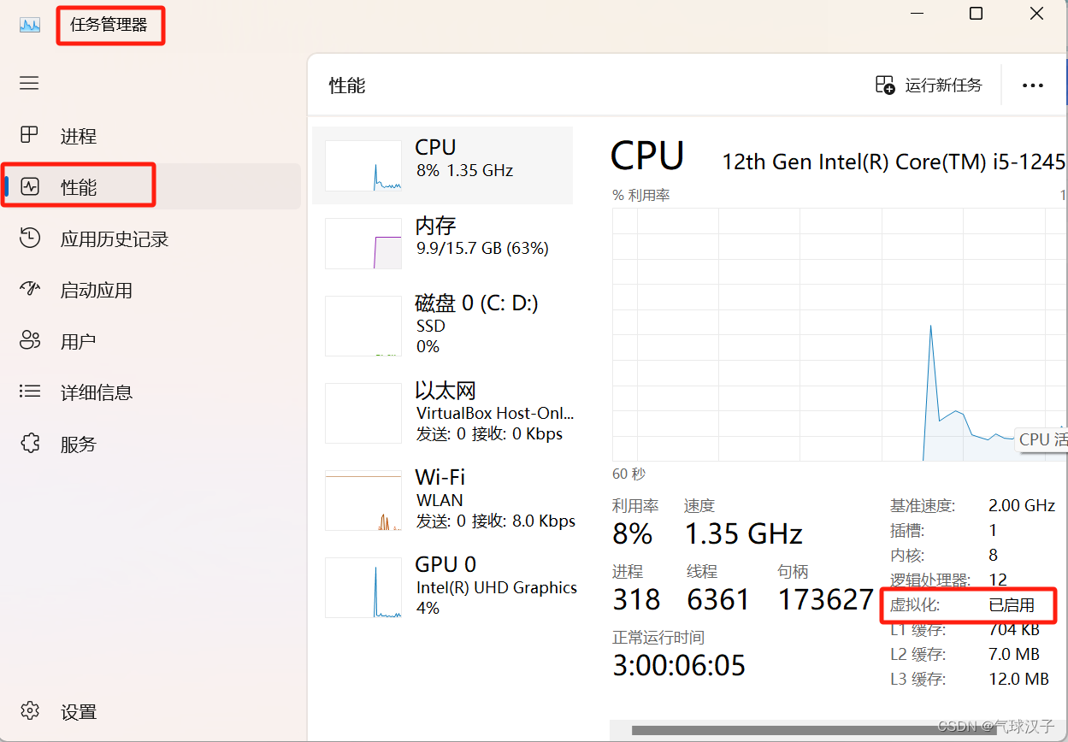Screen dimensions: 1068x742
Task: Click the 1.35 GHz 速度 value
Action: (x=743, y=534)
